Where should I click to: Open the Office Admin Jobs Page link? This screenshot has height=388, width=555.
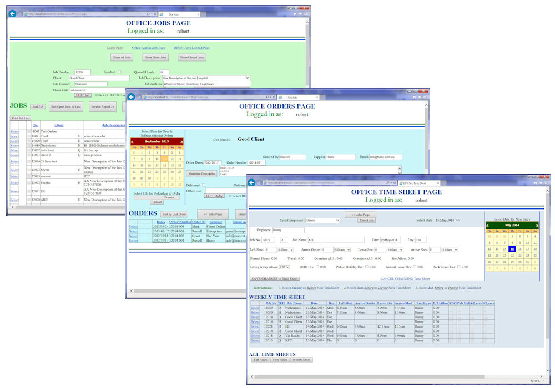pos(148,48)
